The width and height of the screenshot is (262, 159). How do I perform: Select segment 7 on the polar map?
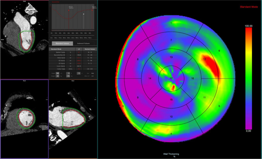[x=171, y=40]
